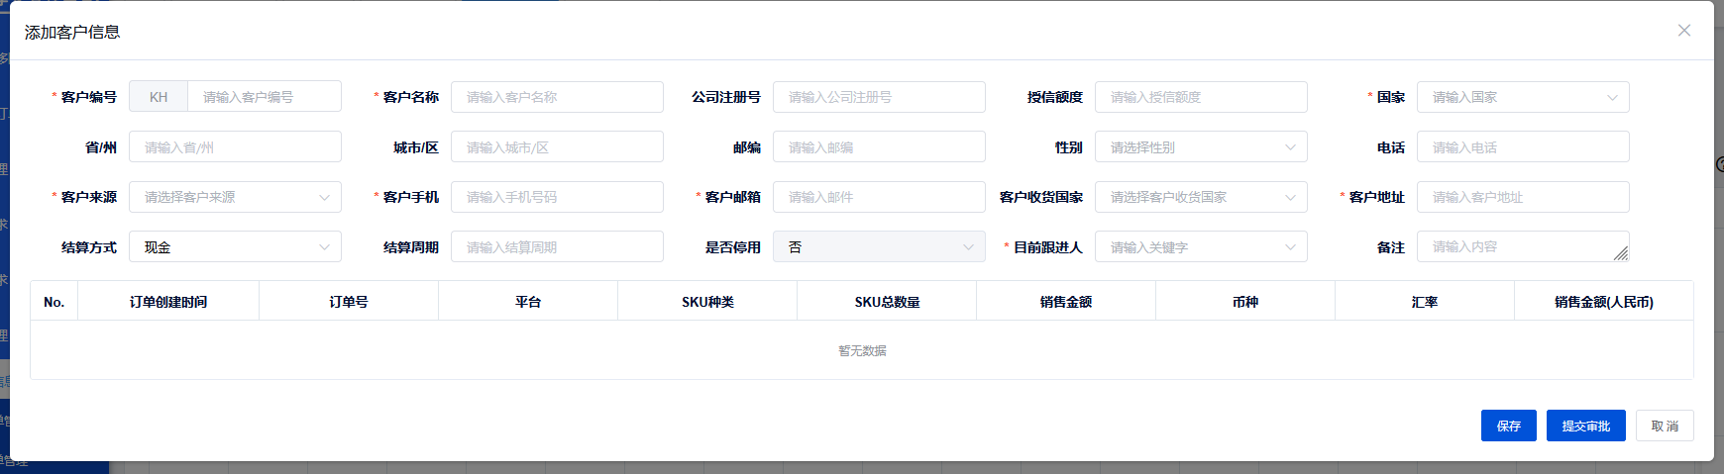Click the 提交审批 button
Screen dimensions: 1724x474
[x=1585, y=426]
